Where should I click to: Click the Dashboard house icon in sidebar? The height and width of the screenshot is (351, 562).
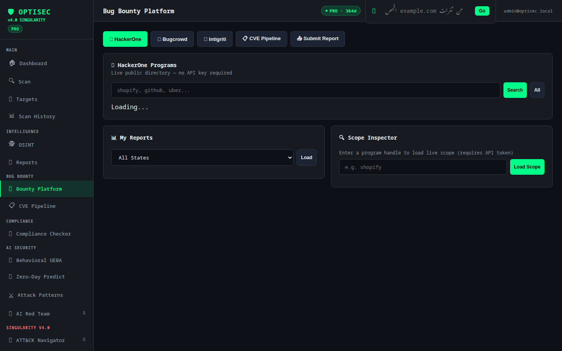pyautogui.click(x=12, y=63)
